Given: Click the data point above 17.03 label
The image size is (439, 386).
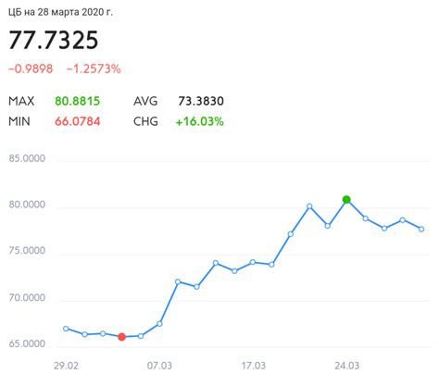Looking at the screenshot, I should pos(253,262).
